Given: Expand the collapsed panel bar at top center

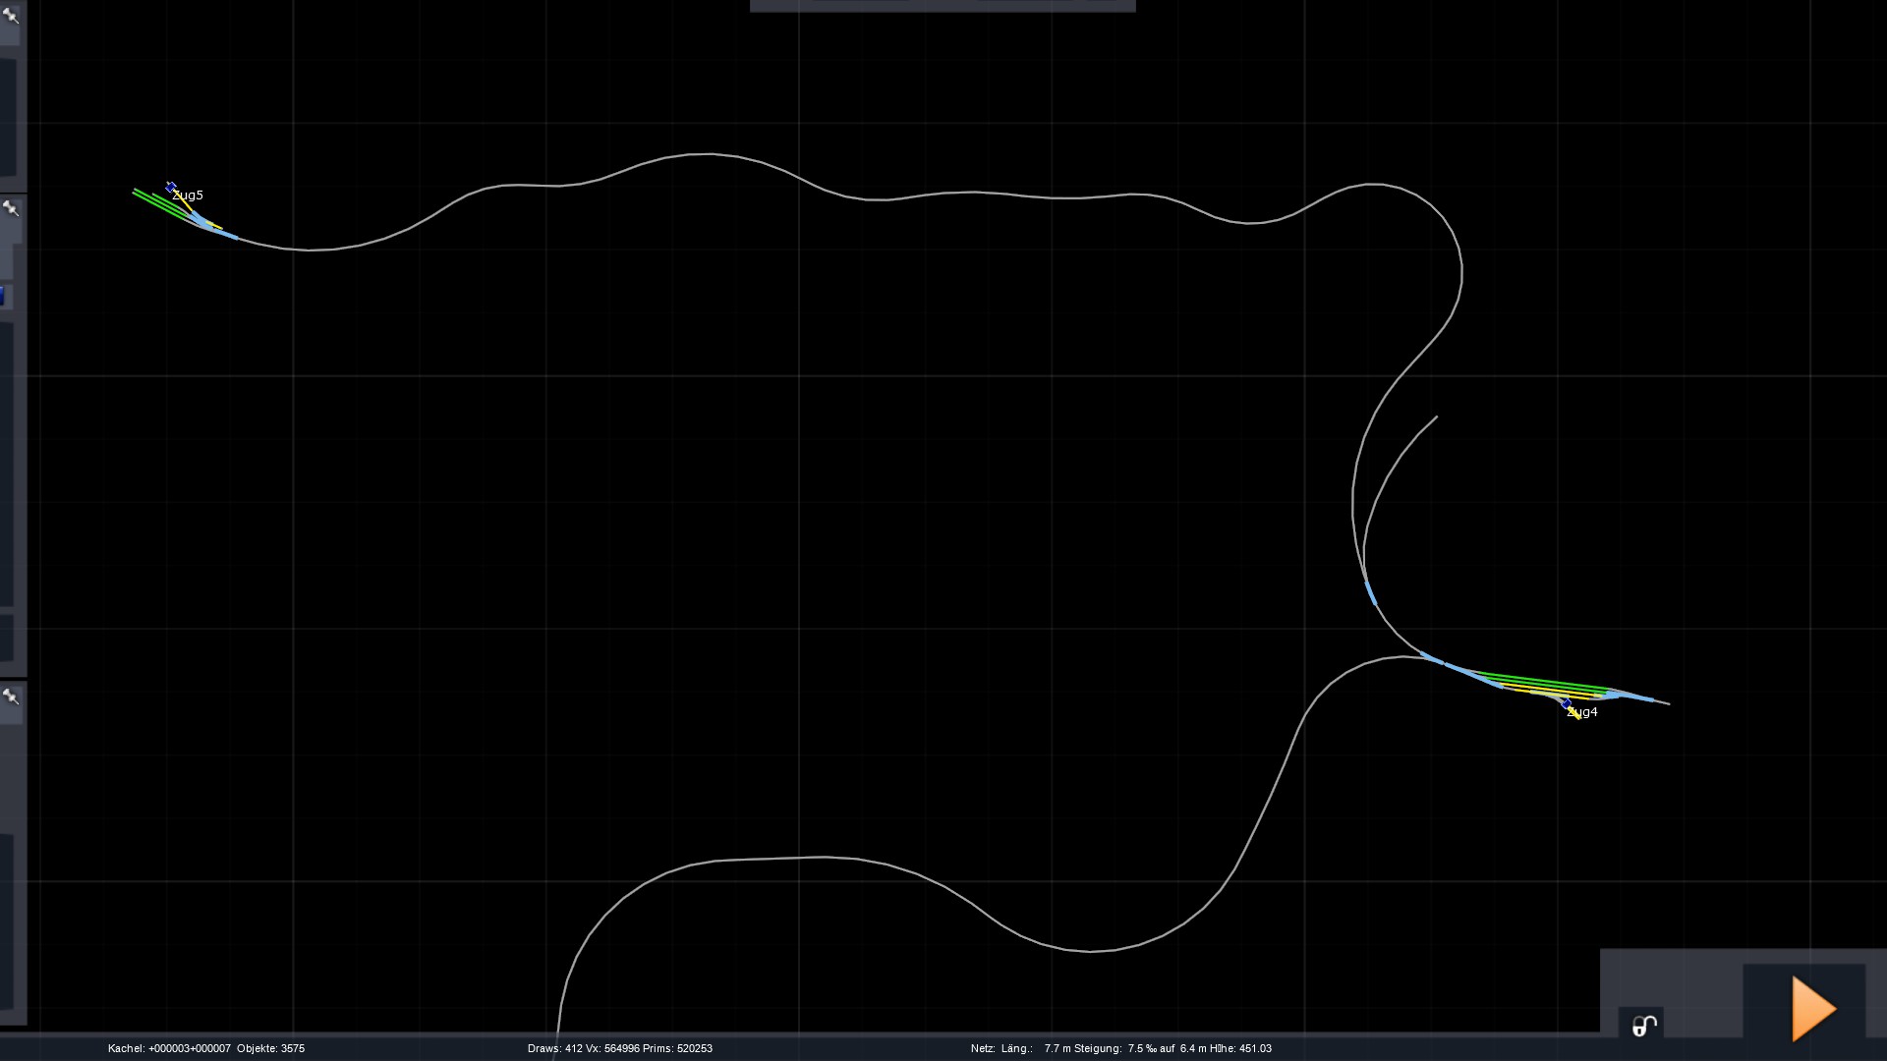Looking at the screenshot, I should pyautogui.click(x=942, y=6).
